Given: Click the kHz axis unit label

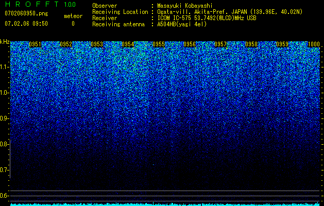Looking at the screenshot, I should (x=5, y=42).
